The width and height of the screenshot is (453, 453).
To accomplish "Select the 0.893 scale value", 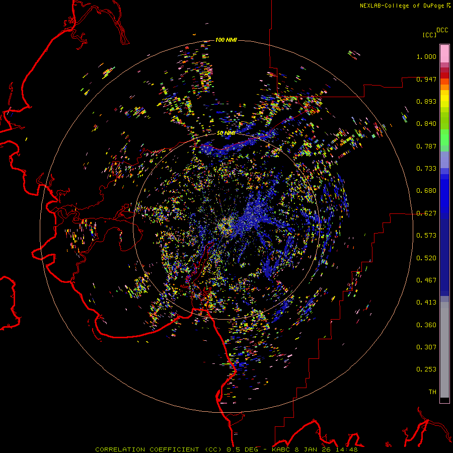I will pos(426,101).
